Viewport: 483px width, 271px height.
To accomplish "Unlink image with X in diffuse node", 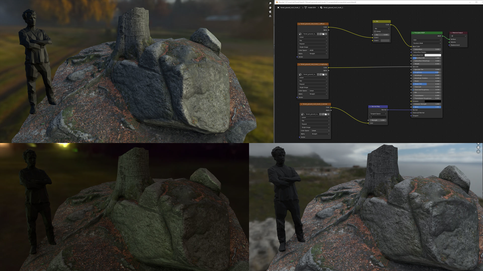I will (326, 34).
